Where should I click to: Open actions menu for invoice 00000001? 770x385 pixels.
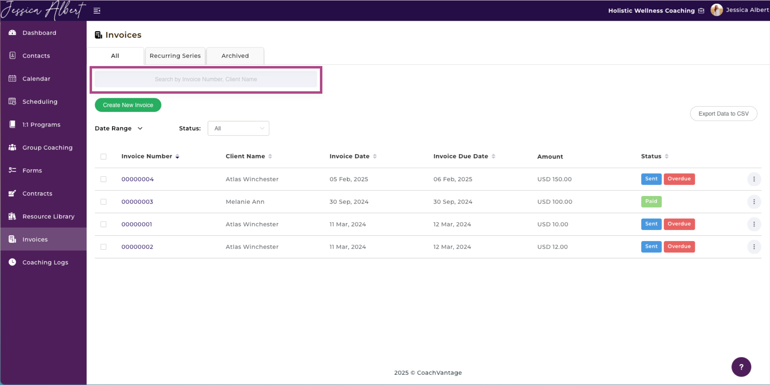click(x=754, y=224)
